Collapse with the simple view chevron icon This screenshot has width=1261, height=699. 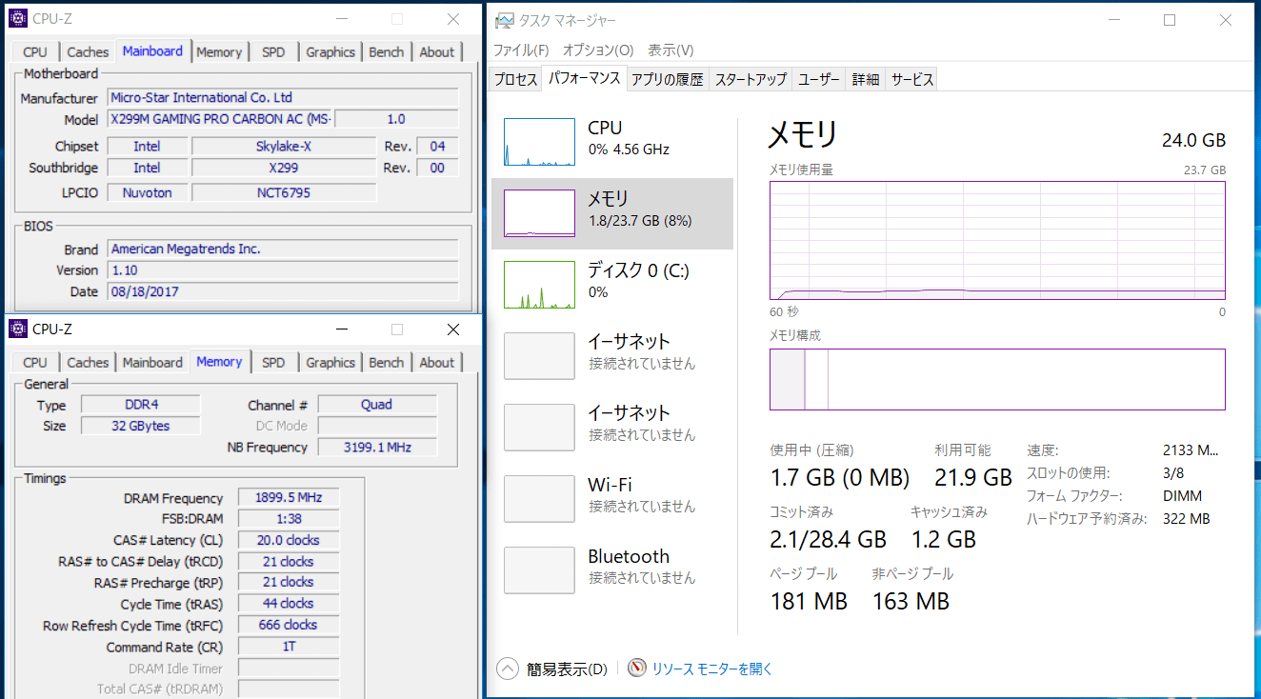pyautogui.click(x=508, y=669)
